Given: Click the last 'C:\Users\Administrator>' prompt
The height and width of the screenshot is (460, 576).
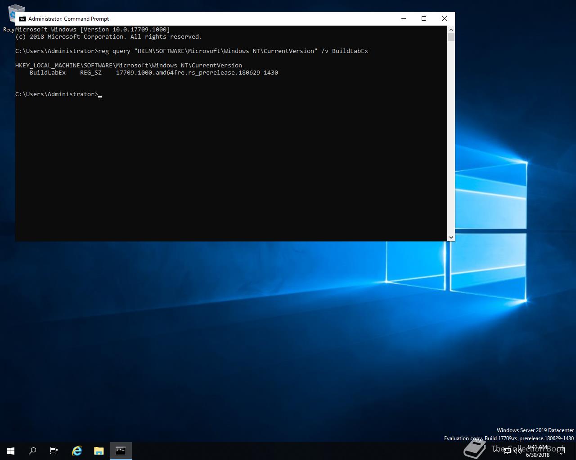Looking at the screenshot, I should (x=57, y=94).
